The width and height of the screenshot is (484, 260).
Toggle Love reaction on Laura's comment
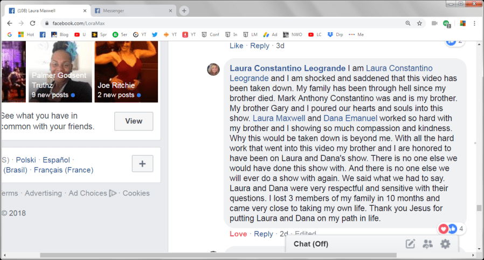[x=238, y=234]
